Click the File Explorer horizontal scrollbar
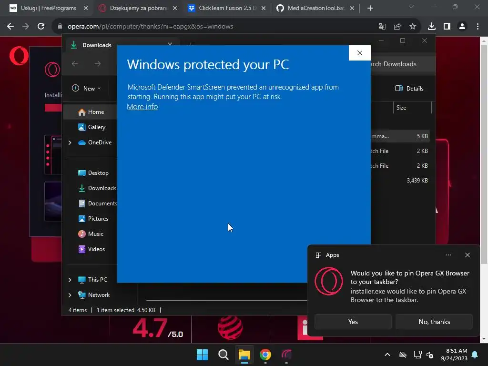Screen dimensions: 488x366 point(226,301)
